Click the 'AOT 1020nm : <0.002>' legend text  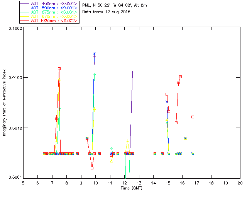54,20
